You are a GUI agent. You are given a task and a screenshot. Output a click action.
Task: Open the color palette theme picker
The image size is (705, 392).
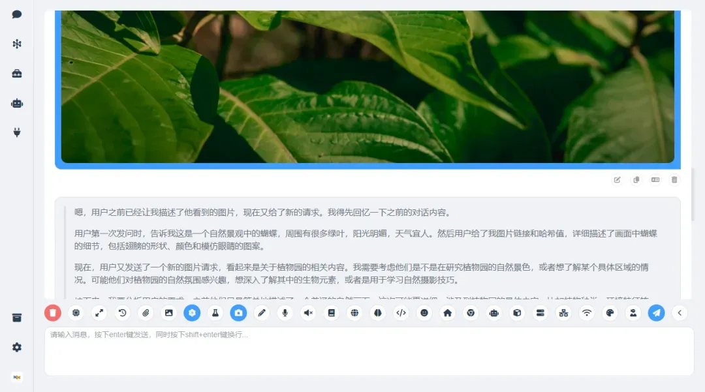pyautogui.click(x=610, y=313)
